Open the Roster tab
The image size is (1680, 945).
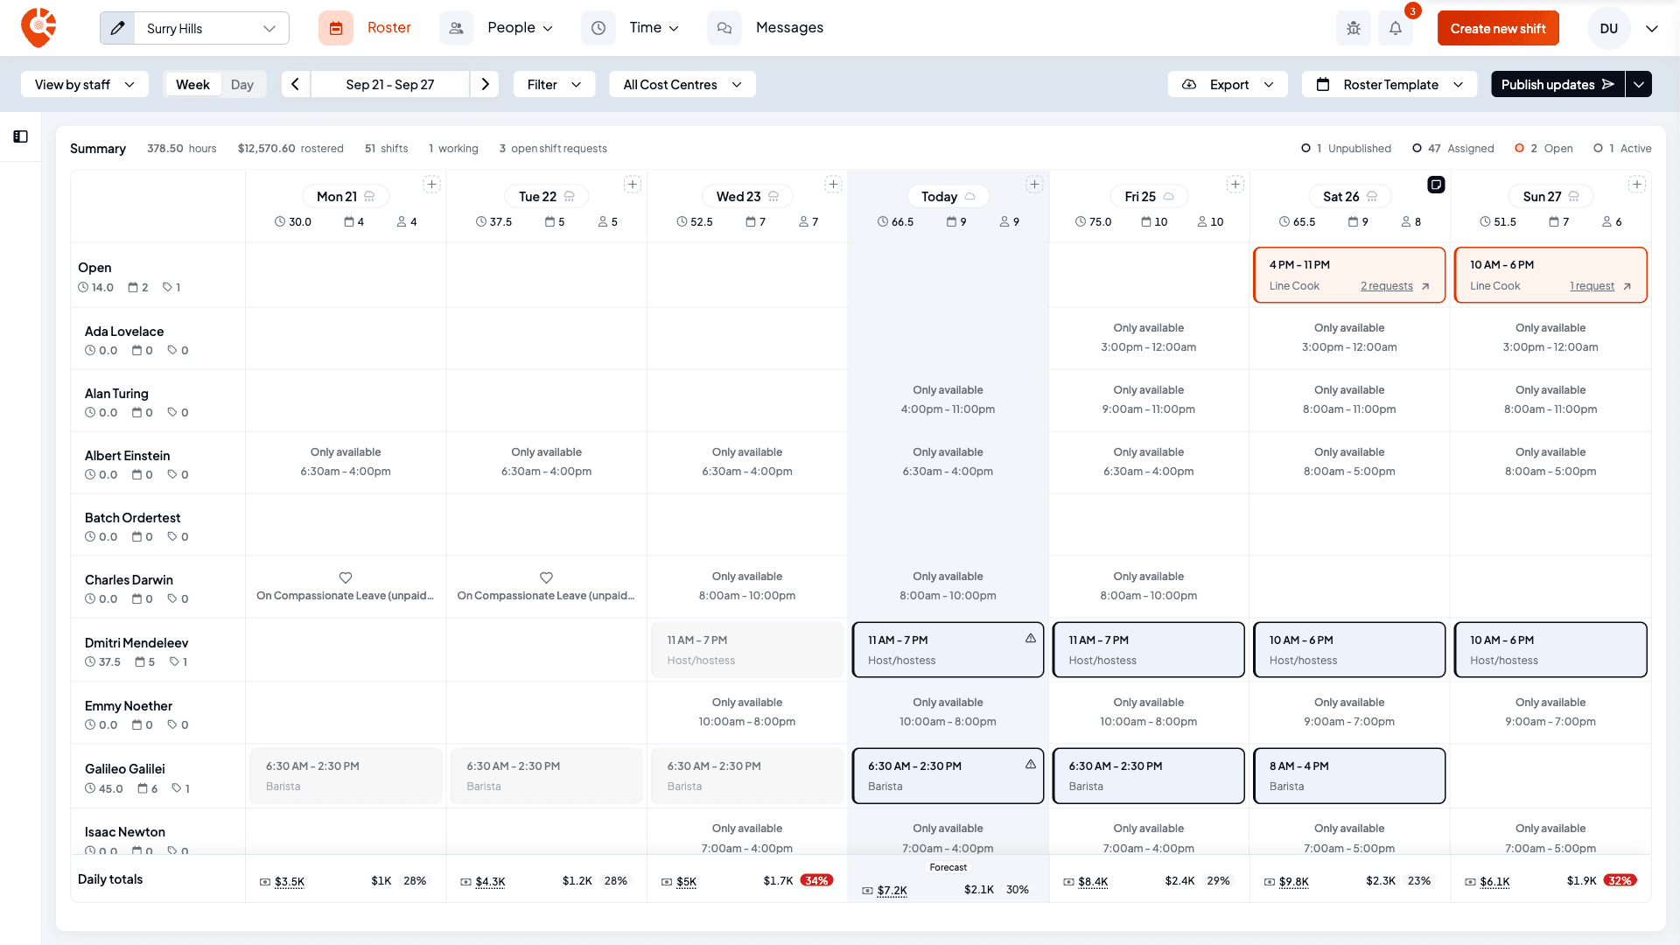[x=366, y=28]
